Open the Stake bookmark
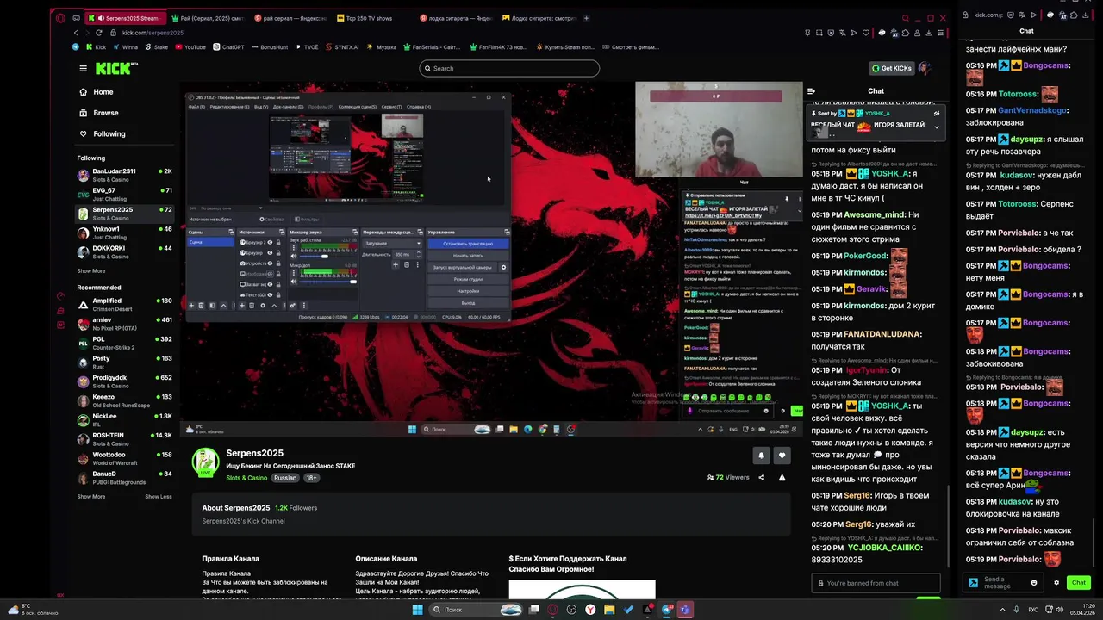The width and height of the screenshot is (1103, 620). [157, 47]
